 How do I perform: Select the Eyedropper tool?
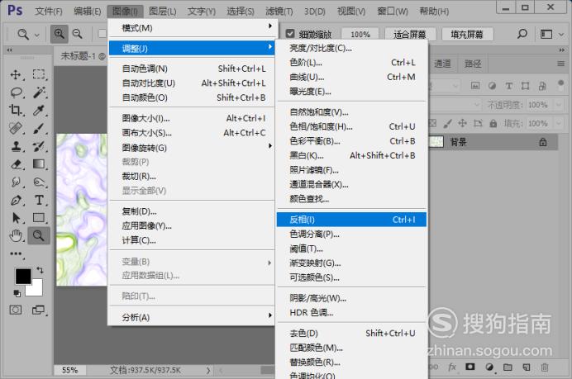(x=39, y=110)
